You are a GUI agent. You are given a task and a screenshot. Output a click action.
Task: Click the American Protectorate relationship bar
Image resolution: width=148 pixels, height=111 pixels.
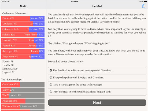point(23,106)
